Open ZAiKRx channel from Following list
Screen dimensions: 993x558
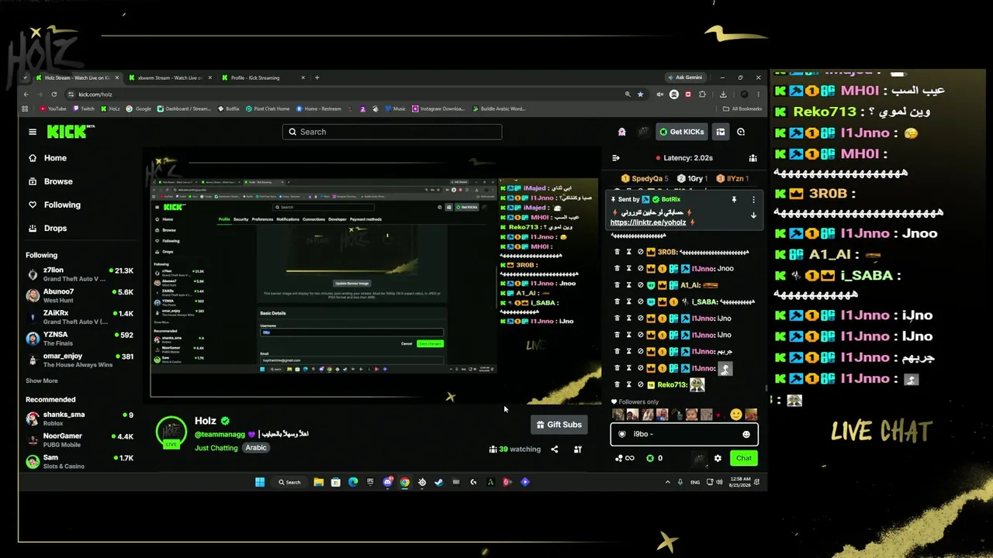(x=79, y=317)
